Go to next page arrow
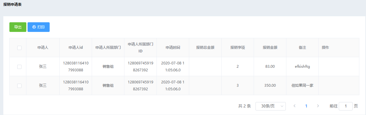Viewport: 366px width, 115px height. pos(318,106)
